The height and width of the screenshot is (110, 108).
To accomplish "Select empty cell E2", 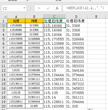I will pyautogui.click(x=96, y=25).
